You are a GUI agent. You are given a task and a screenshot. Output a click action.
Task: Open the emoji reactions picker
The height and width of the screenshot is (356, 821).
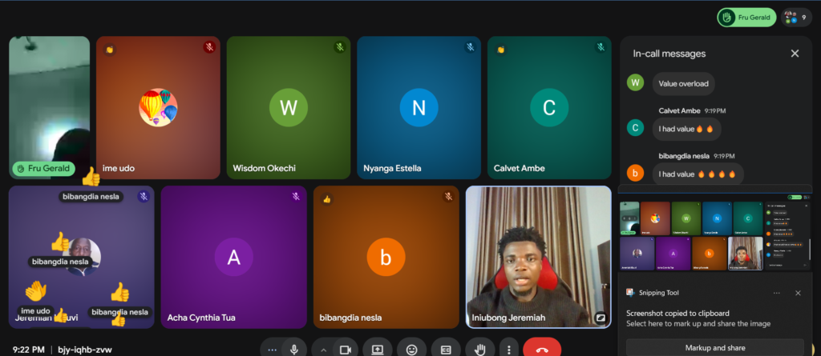(x=411, y=350)
